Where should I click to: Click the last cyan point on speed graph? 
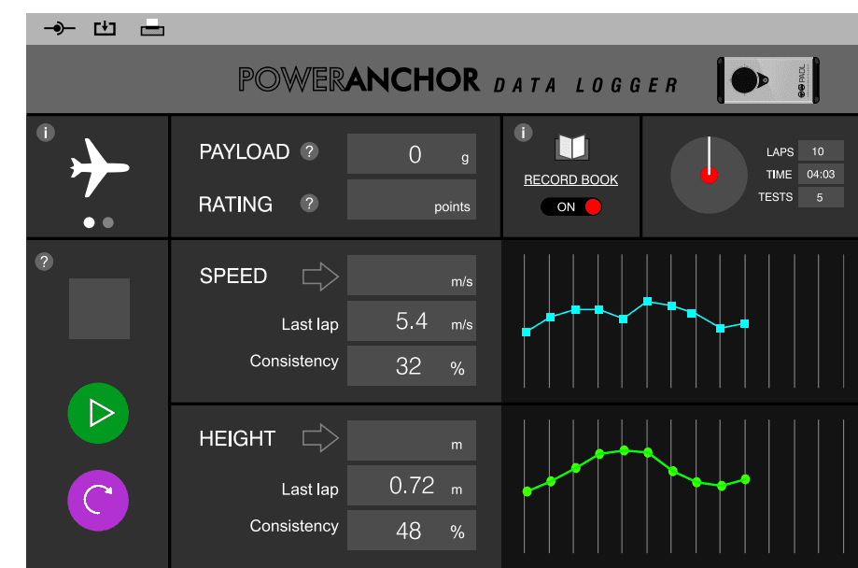(x=745, y=324)
